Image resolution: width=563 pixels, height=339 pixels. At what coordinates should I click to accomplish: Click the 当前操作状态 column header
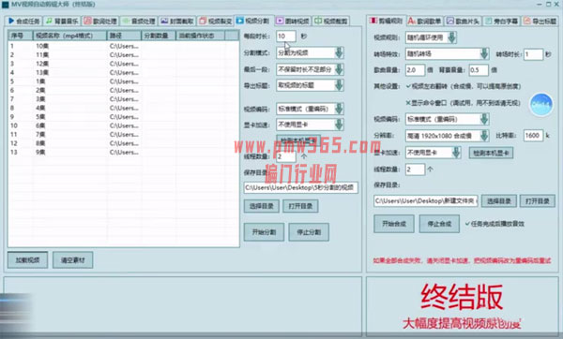[201, 36]
